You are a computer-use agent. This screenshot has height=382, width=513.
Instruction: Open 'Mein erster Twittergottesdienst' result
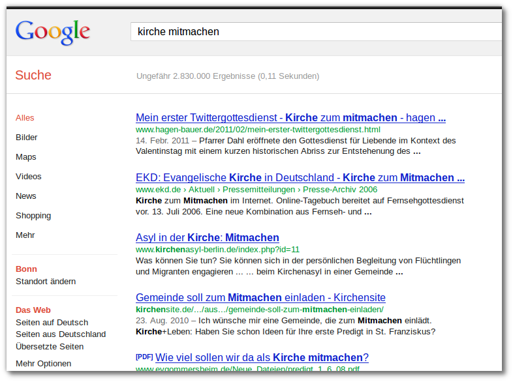click(290, 117)
